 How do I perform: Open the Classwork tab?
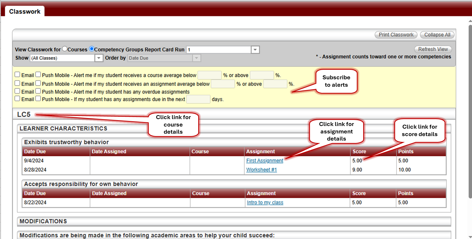click(x=25, y=12)
